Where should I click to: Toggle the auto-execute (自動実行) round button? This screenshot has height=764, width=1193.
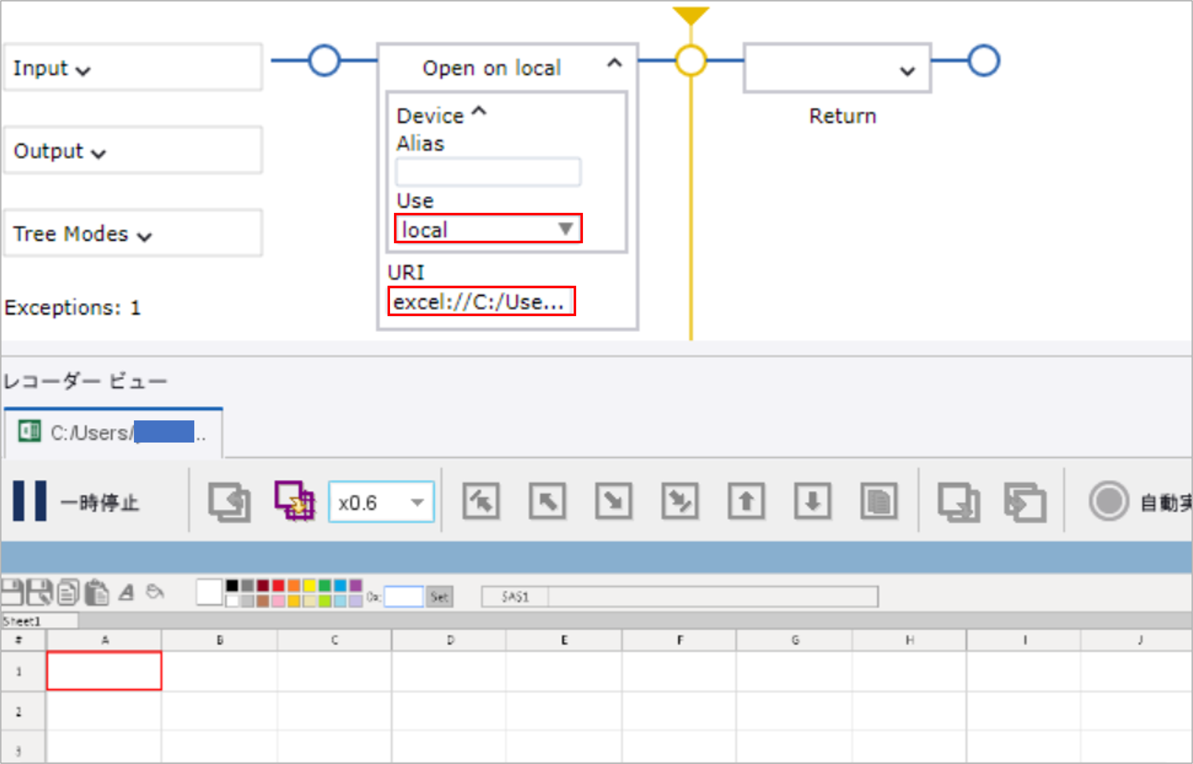[1109, 501]
